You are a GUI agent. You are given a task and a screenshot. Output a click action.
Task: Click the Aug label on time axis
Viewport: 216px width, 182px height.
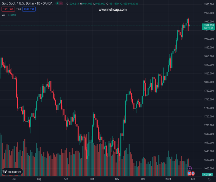[39, 179]
